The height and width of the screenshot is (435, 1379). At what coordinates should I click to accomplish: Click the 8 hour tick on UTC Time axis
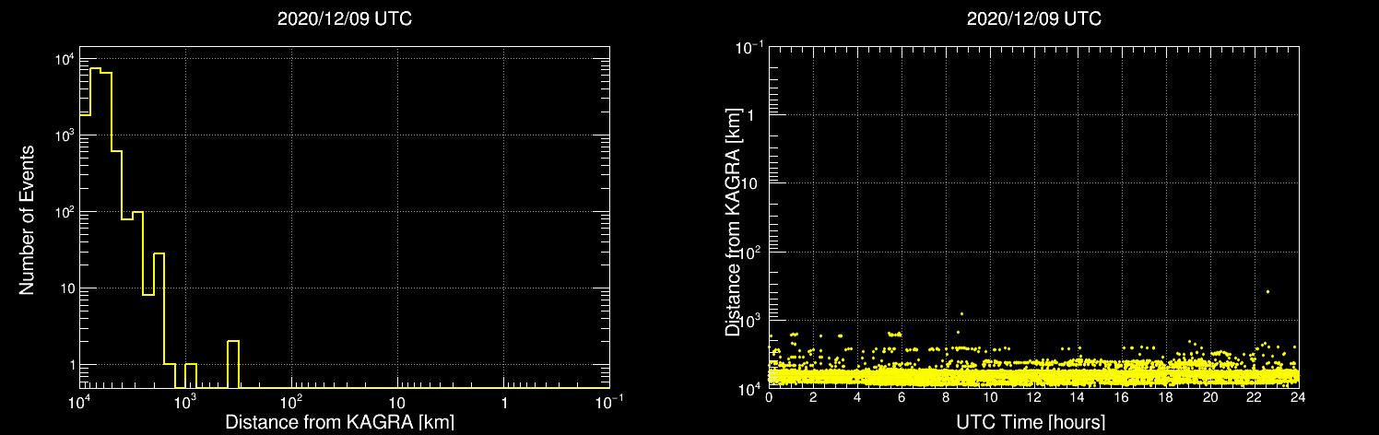tap(946, 399)
